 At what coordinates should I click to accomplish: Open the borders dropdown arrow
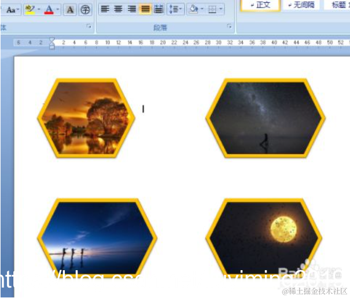(221, 9)
